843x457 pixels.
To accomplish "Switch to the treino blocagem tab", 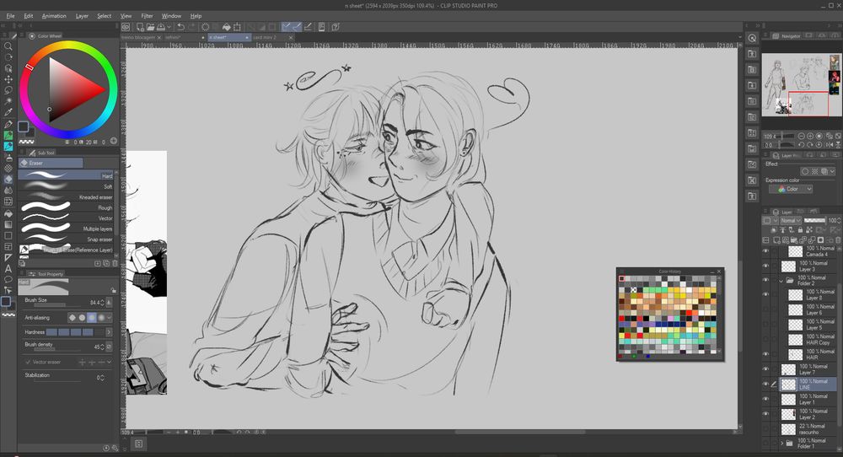I will [x=138, y=38].
